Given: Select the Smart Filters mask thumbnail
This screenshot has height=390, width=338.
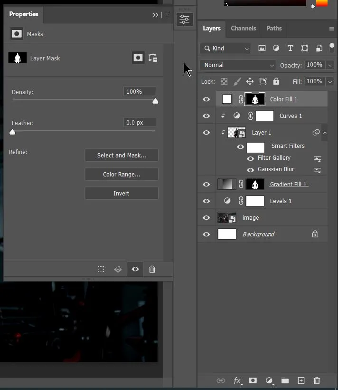Looking at the screenshot, I should pyautogui.click(x=255, y=147).
